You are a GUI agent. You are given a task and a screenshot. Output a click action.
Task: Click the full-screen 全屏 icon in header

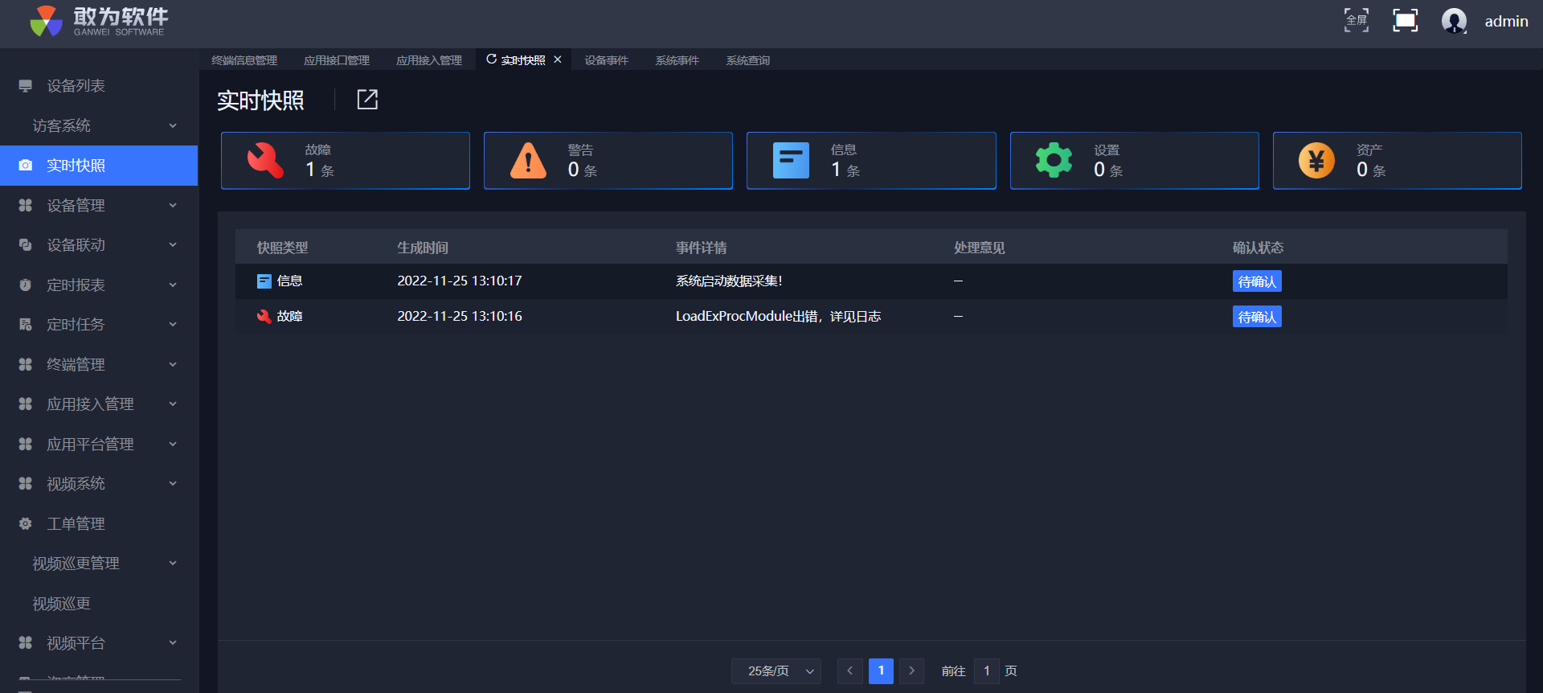(1357, 20)
